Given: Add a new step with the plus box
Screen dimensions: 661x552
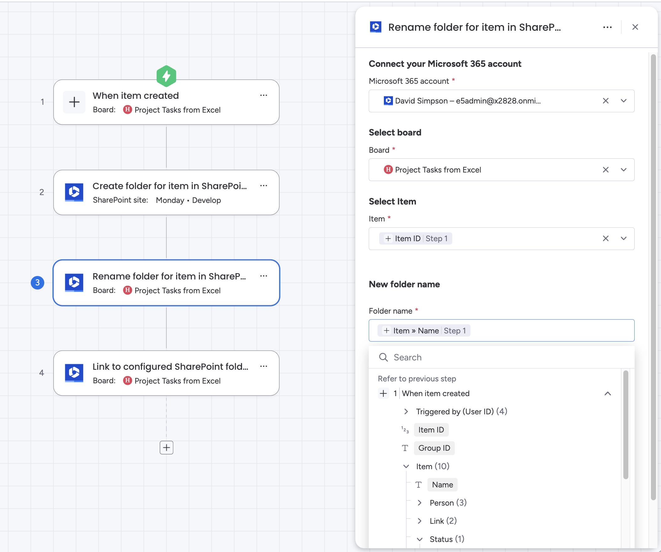Looking at the screenshot, I should 166,447.
